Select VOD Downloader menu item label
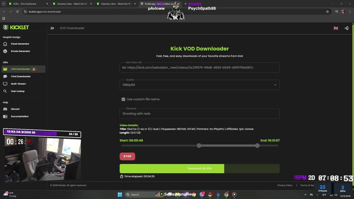This screenshot has width=354, height=199. 20,69
